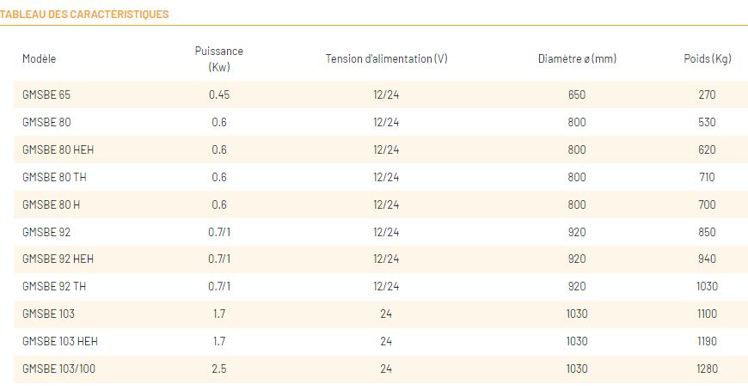This screenshot has width=748, height=390.
Task: Select the Puissance (Kw) column header
Action: (219, 58)
